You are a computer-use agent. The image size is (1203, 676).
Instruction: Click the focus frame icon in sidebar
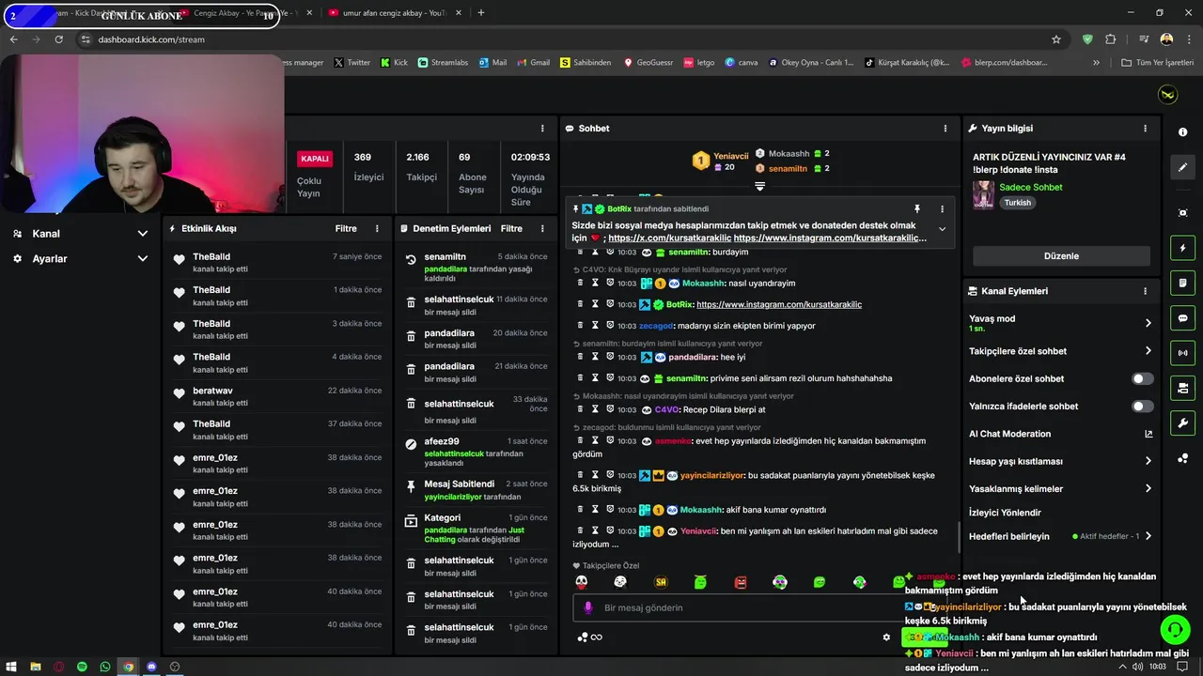point(1182,213)
